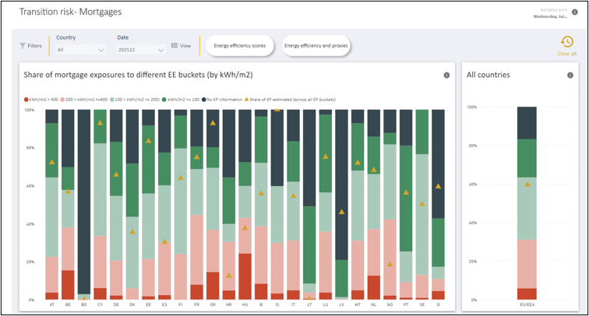589x316 pixels.
Task: Click the estimated-share triangle on the EU/EEA bar
Action: (x=527, y=184)
